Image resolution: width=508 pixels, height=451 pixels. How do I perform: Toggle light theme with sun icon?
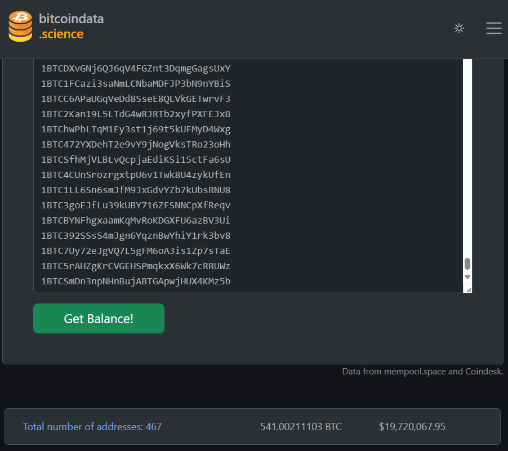[459, 28]
